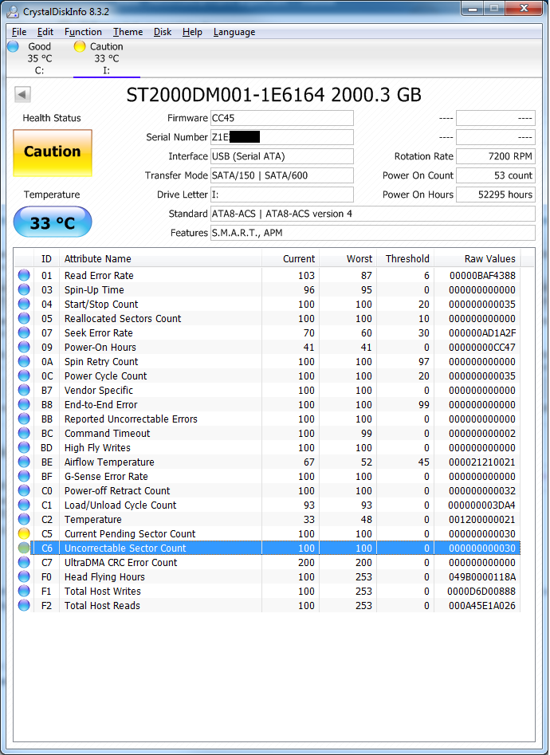The height and width of the screenshot is (755, 550).
Task: Open the Function menu
Action: (x=84, y=32)
